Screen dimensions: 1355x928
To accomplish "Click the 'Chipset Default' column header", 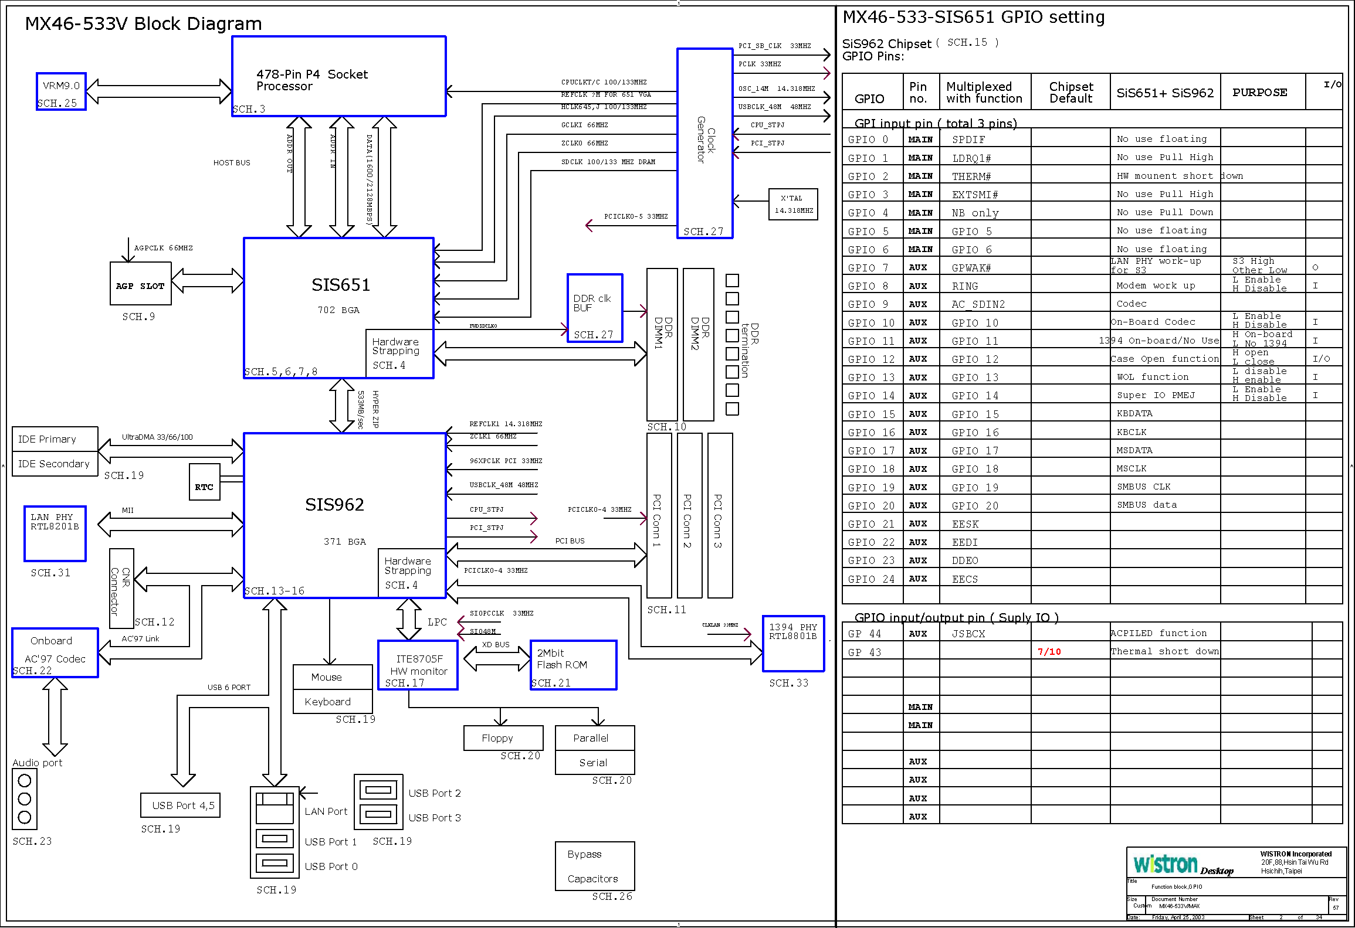I will pyautogui.click(x=1071, y=93).
